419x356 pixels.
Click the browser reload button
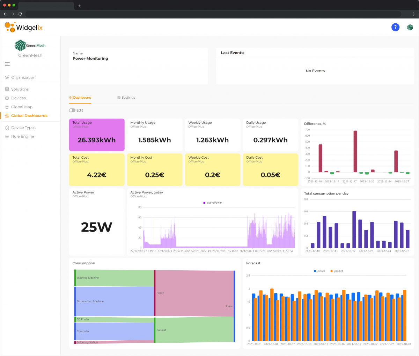[x=20, y=14]
